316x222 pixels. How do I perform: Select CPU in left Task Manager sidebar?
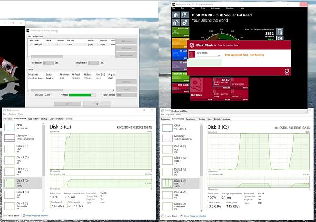pyautogui.click(x=23, y=128)
